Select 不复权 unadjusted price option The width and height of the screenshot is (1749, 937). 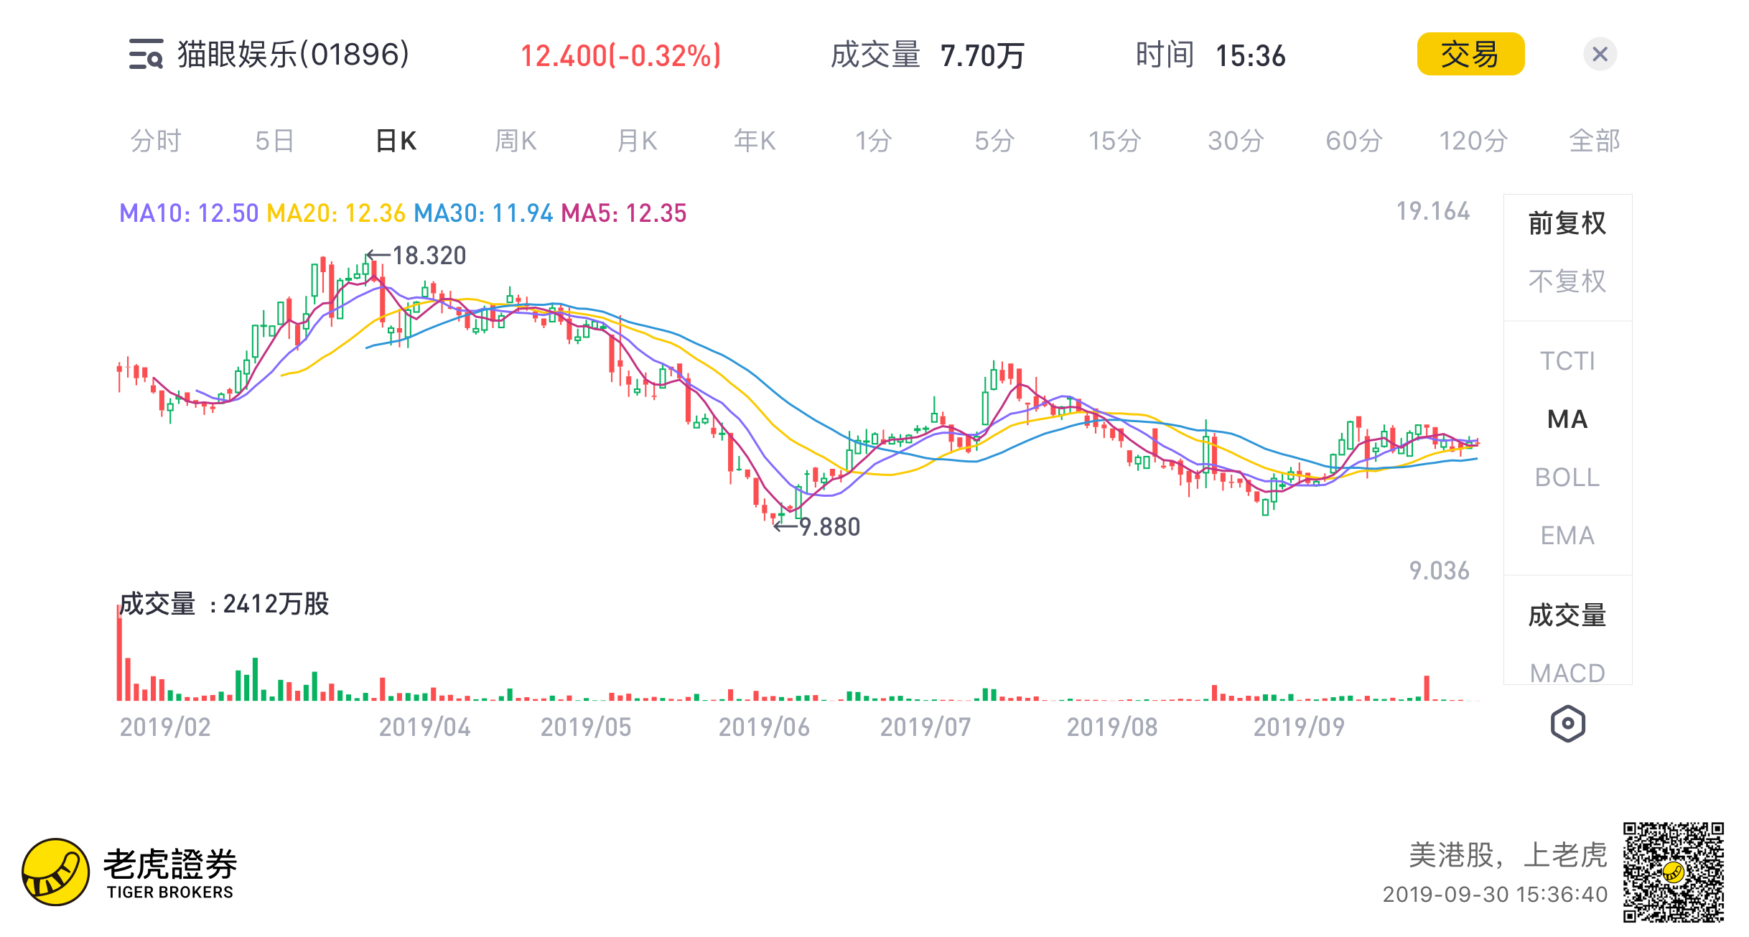(1567, 281)
